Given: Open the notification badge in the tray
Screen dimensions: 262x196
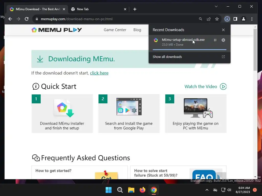Looking at the screenshot, I should pyautogui.click(x=255, y=190).
